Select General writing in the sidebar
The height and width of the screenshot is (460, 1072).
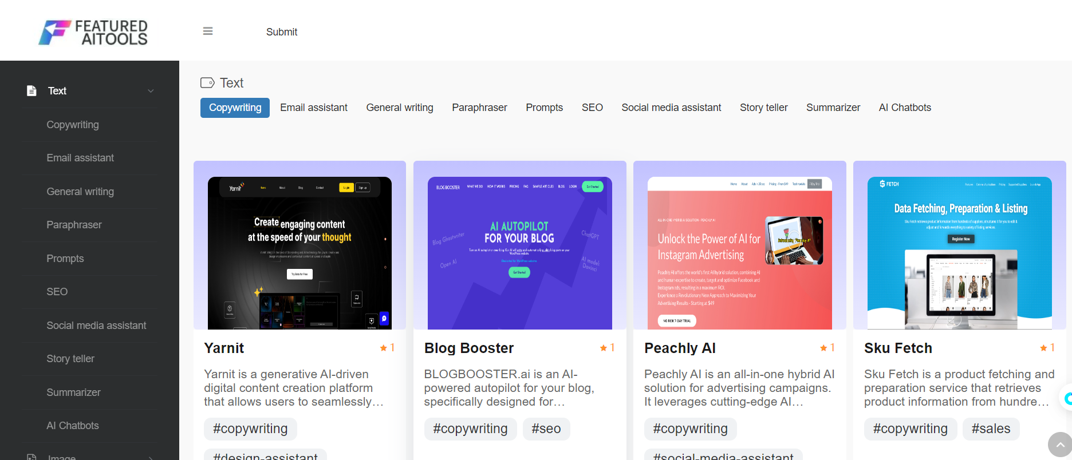80,192
